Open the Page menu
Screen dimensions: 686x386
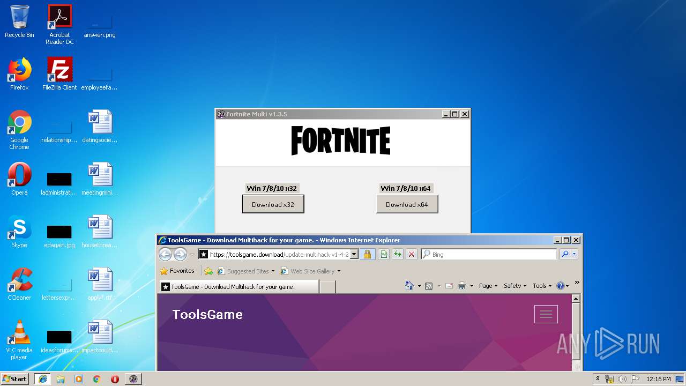488,286
